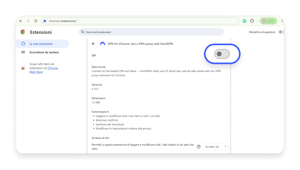Click the NordVPN logo beside the extension title
The image size is (300, 170).
click(x=102, y=44)
